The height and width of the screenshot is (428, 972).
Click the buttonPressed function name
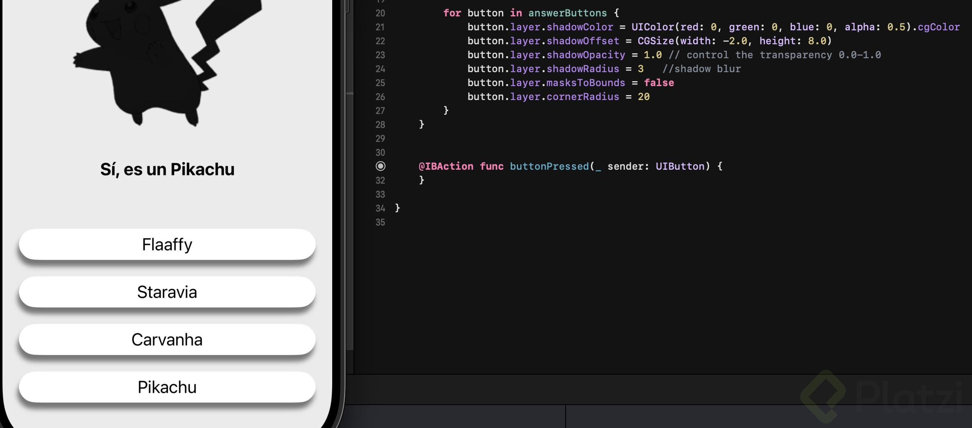[550, 166]
